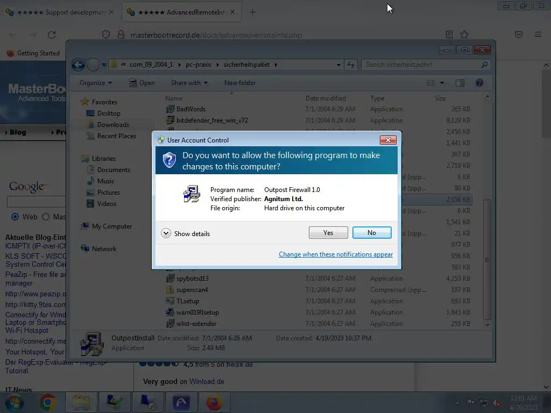Click Firefox bookmark star icon
551x413 pixels.
click(464, 34)
